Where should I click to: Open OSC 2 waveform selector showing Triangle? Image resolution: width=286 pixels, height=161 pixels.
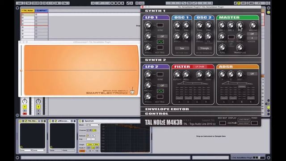pyautogui.click(x=205, y=48)
